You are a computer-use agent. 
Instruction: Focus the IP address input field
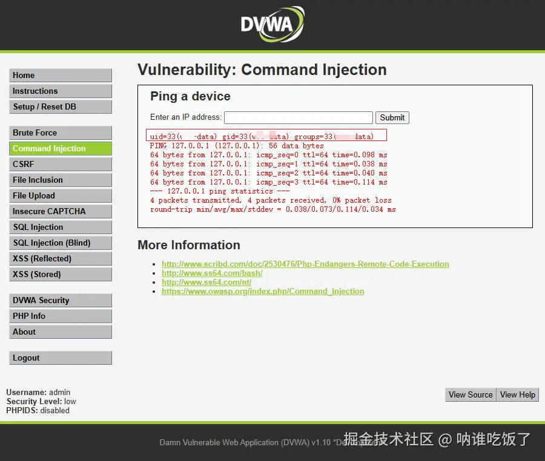299,117
